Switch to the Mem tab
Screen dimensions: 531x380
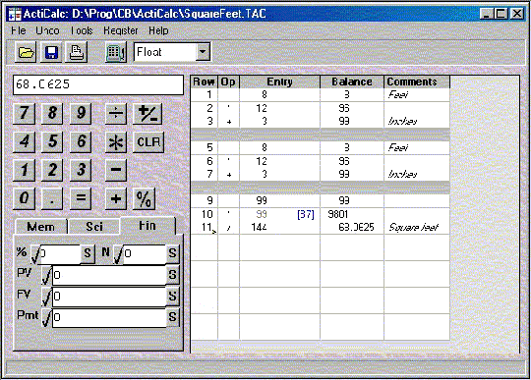40,226
